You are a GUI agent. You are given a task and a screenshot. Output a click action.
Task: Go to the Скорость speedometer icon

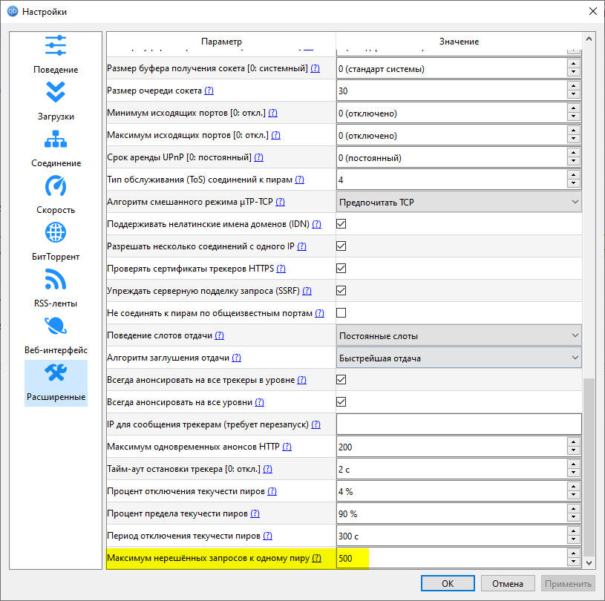(56, 185)
